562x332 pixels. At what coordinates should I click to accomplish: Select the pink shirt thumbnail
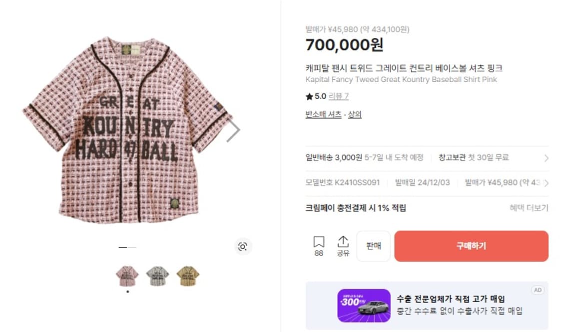pyautogui.click(x=127, y=276)
